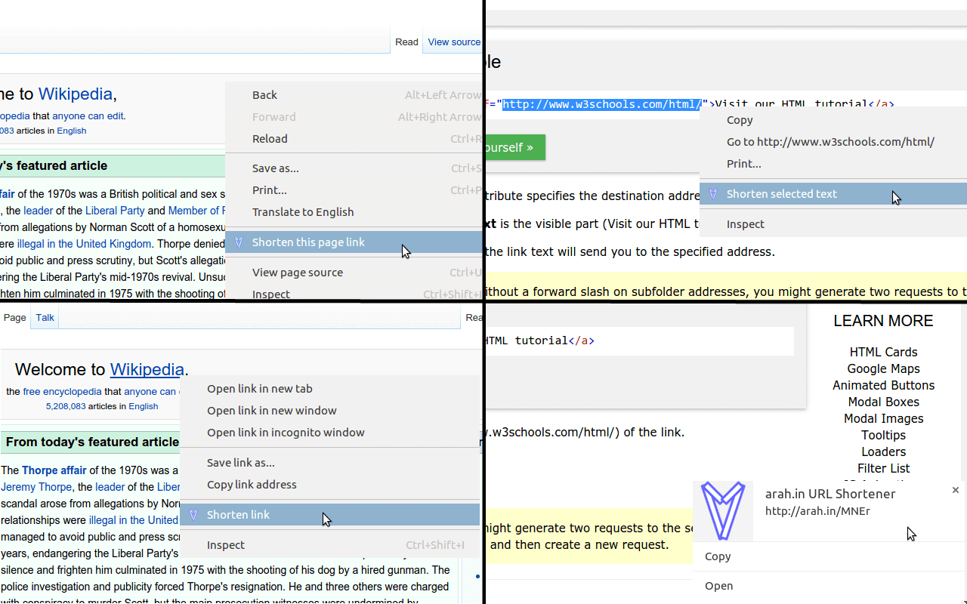The height and width of the screenshot is (604, 967).
Task: Click the shorten icon beside "Shorten this page link"
Action: click(x=236, y=241)
